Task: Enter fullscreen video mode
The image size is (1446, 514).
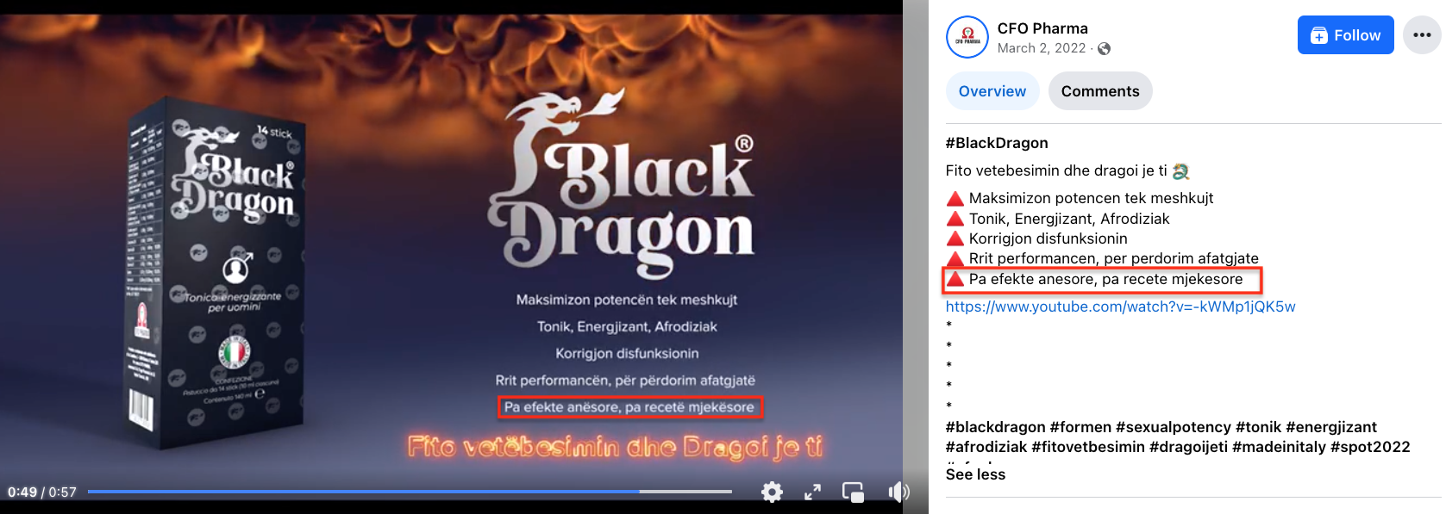Action: [x=812, y=492]
